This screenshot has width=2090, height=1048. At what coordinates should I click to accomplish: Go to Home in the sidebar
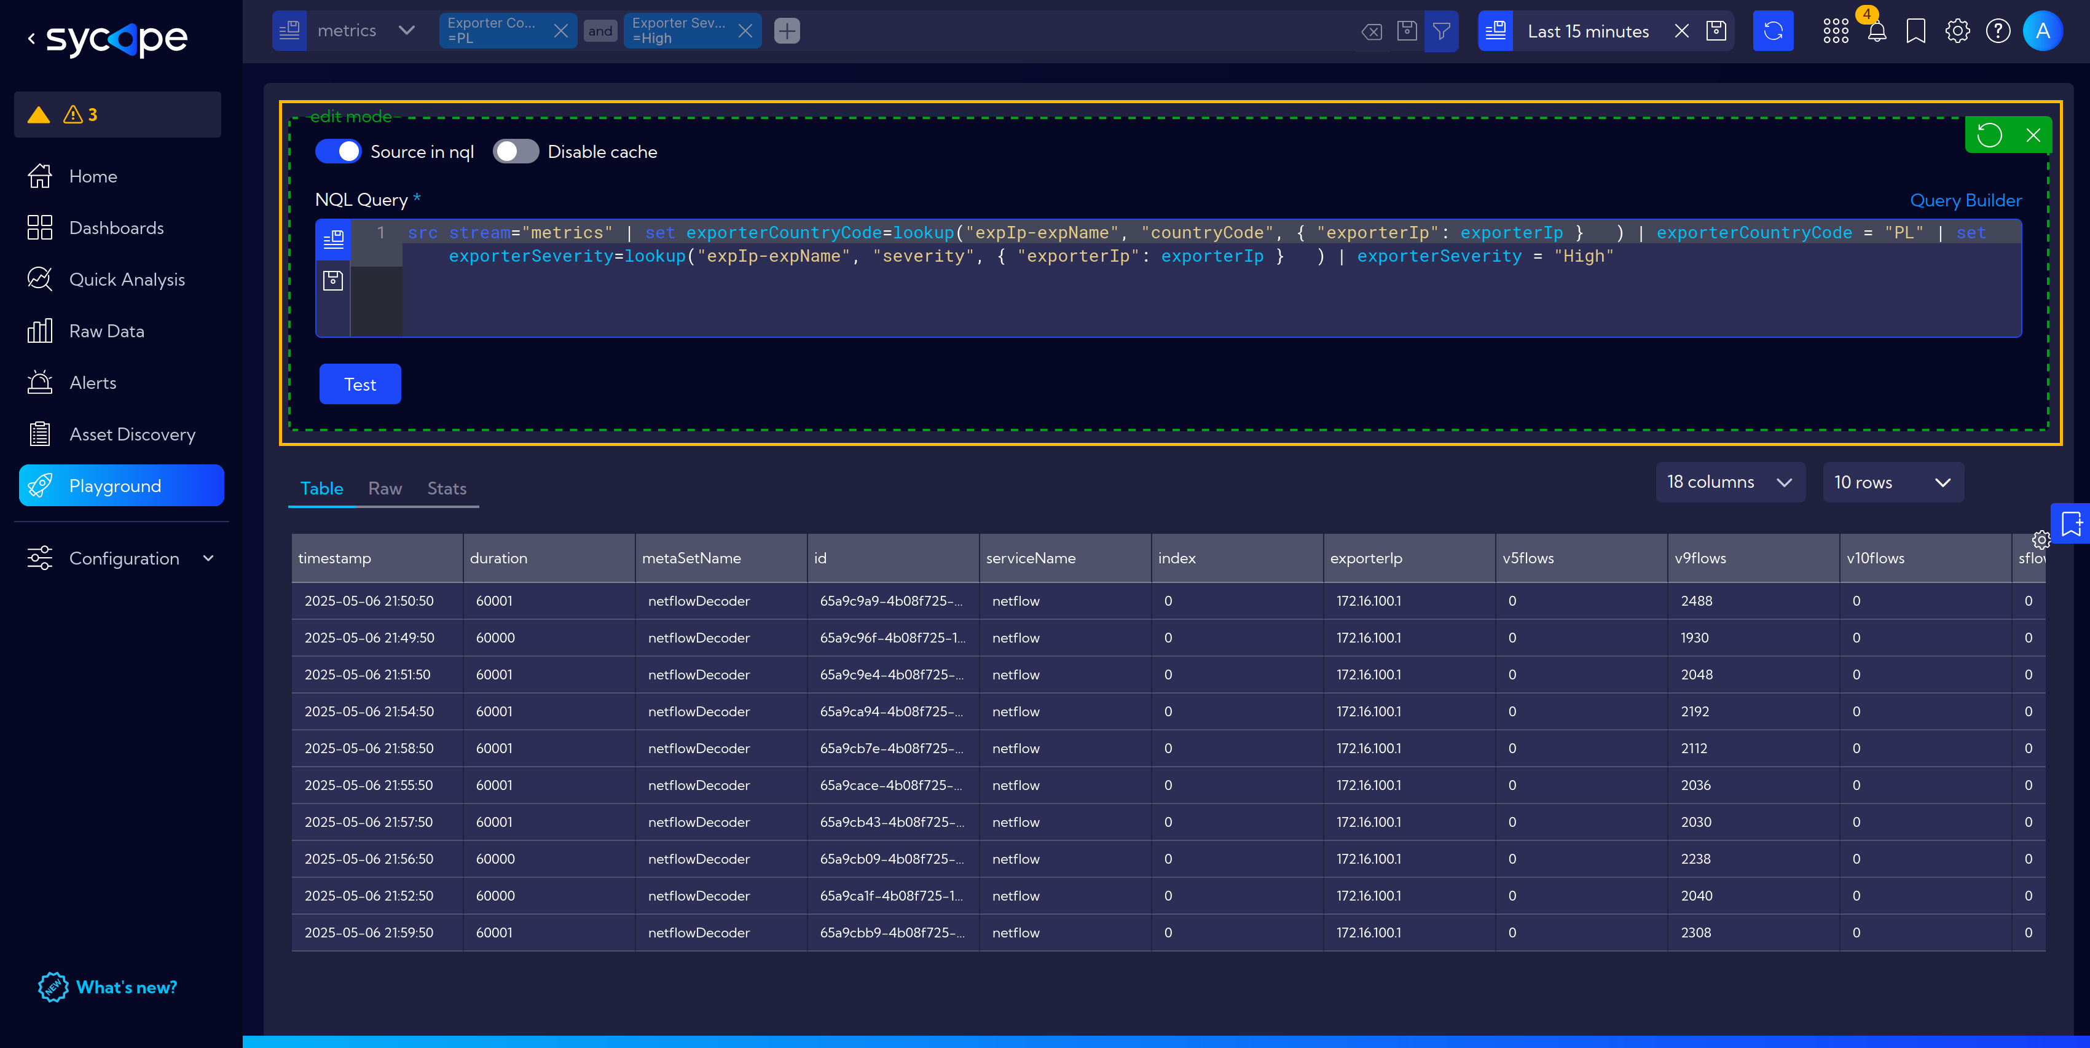93,176
